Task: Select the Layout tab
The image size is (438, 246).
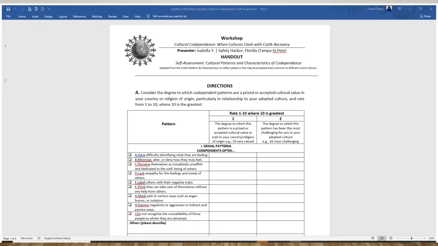Action: [x=62, y=17]
